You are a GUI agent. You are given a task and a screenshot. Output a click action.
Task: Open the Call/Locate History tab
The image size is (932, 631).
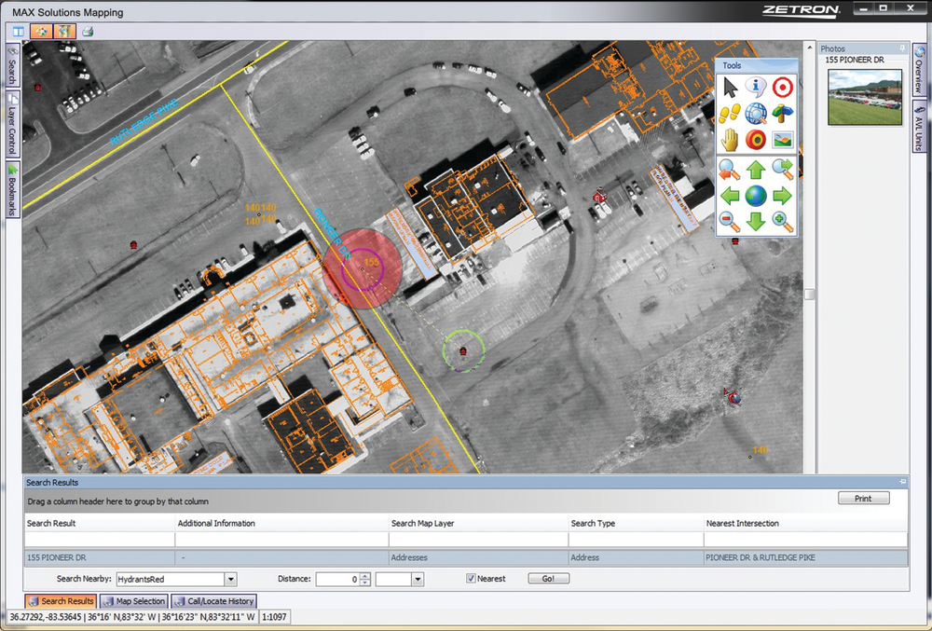point(212,601)
